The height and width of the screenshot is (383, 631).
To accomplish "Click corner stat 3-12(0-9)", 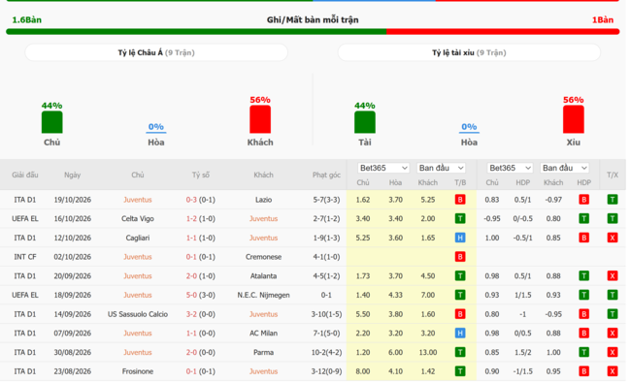I will tap(326, 371).
